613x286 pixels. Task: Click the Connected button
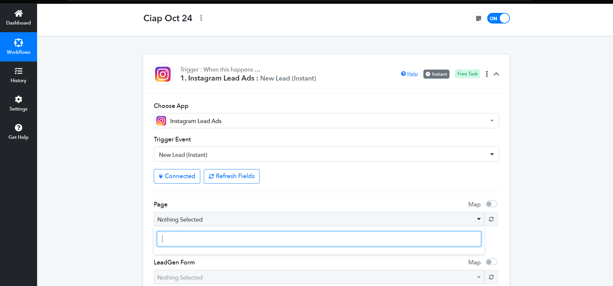177,176
